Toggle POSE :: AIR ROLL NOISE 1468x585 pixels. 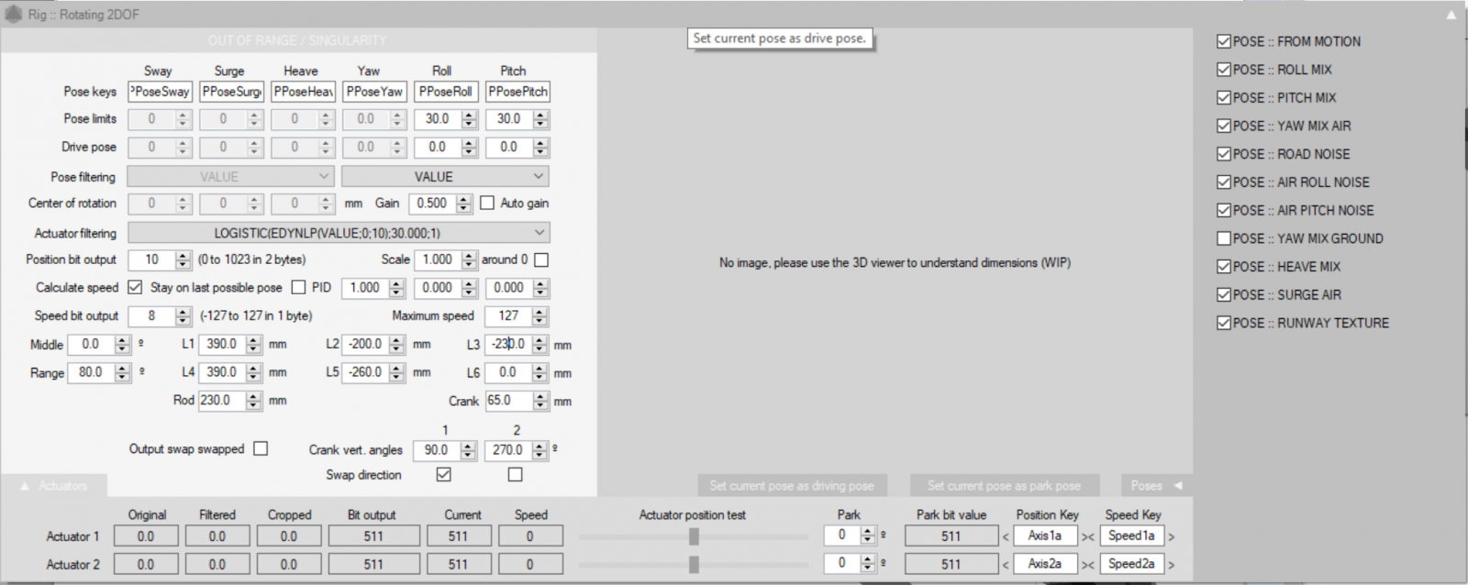(x=1223, y=182)
